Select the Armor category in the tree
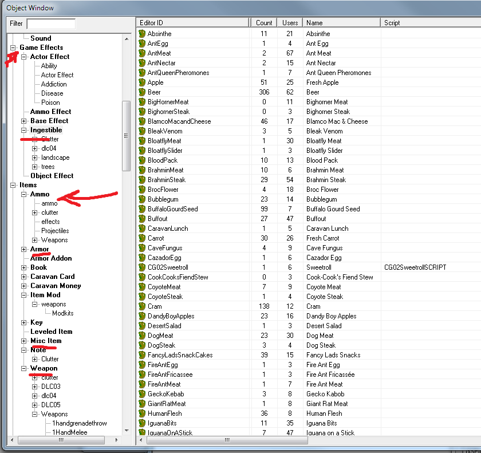This screenshot has height=453, width=481. coord(39,249)
